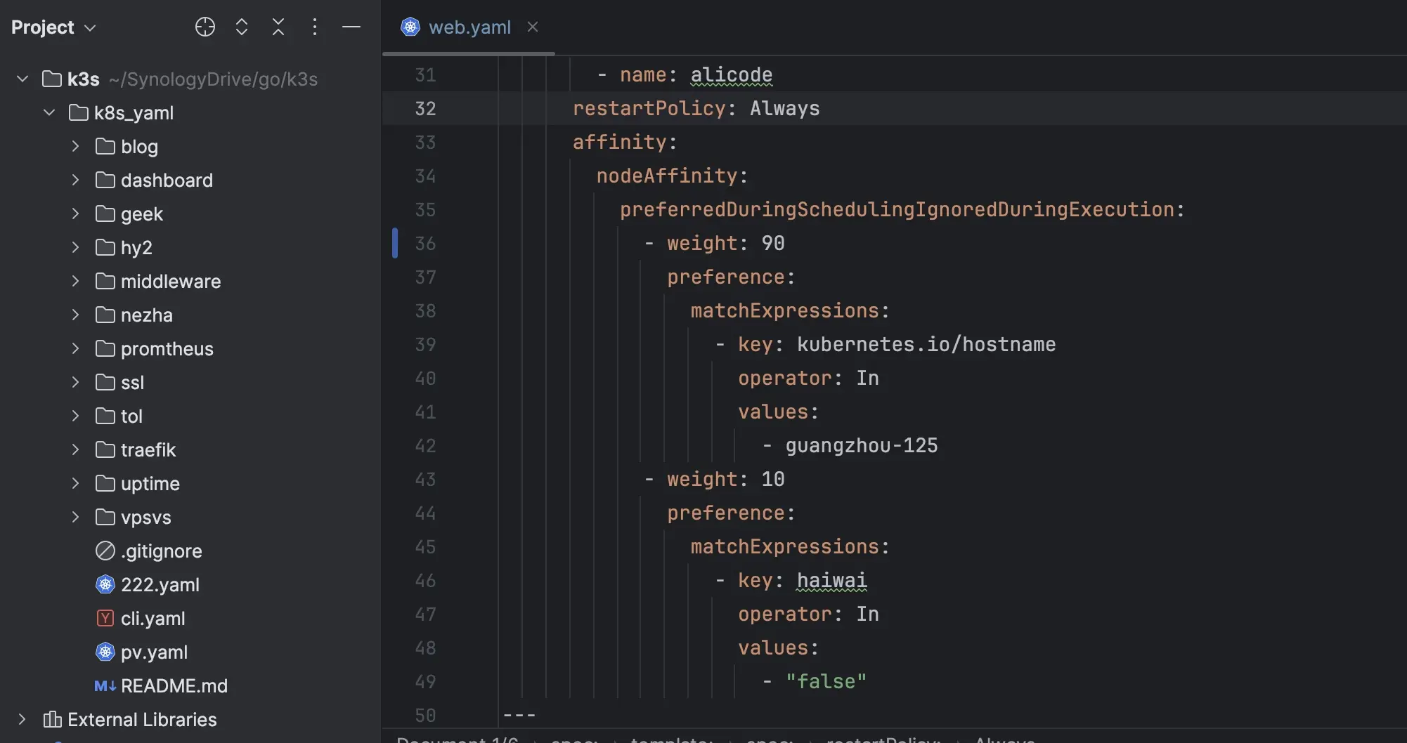Expand the traefik folder
The width and height of the screenshot is (1407, 743).
coord(75,449)
